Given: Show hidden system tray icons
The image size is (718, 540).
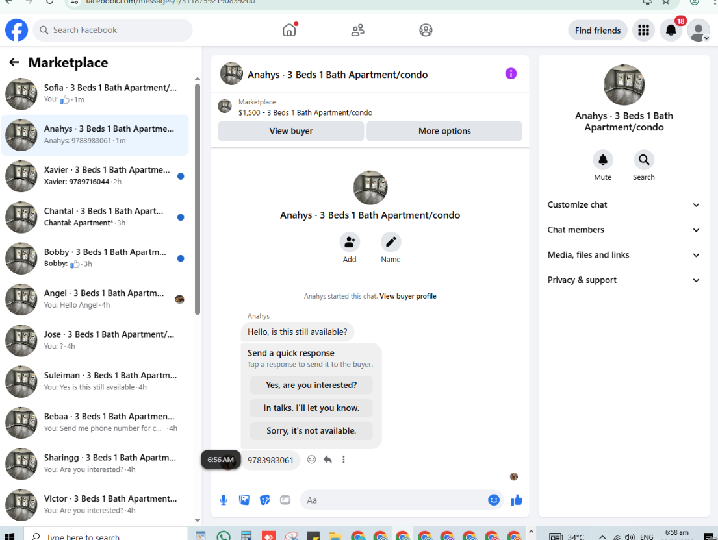Looking at the screenshot, I should pos(602,537).
